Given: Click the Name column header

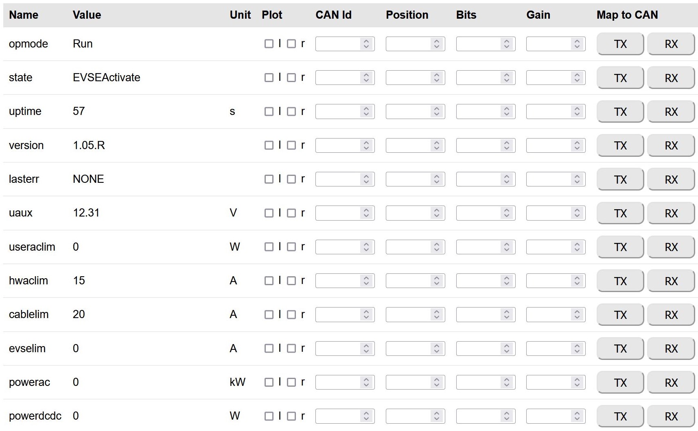Looking at the screenshot, I should [x=24, y=15].
